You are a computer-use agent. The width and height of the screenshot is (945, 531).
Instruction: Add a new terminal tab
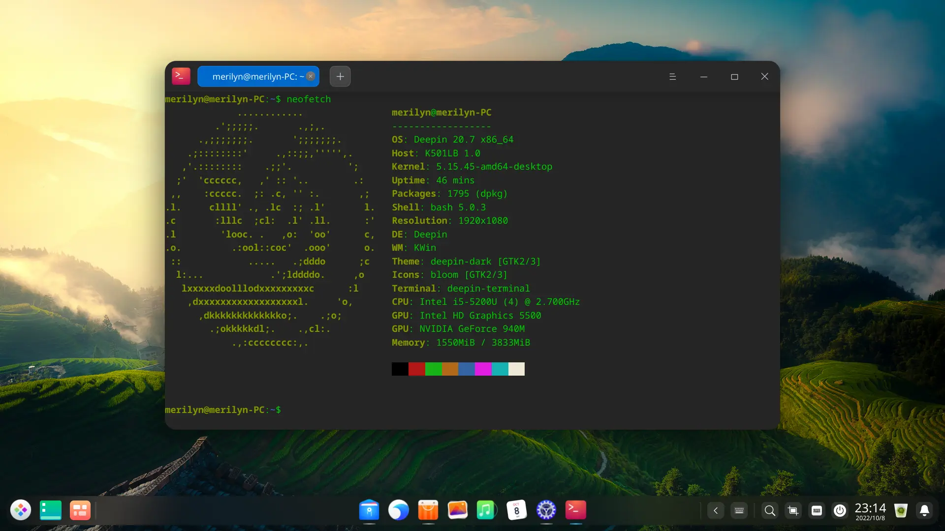[x=340, y=77]
